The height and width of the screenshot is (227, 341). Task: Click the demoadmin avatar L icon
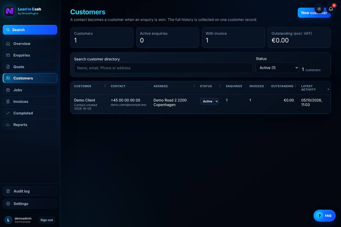(8, 220)
